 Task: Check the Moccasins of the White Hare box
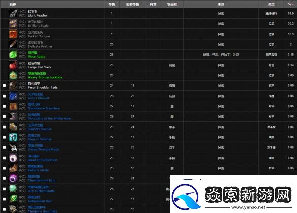point(4,116)
